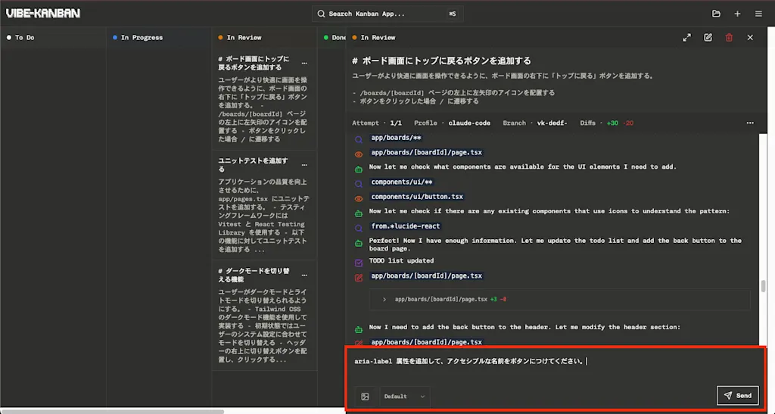Viewport: 775px width, 414px height.
Task: Click the attach image icon
Action: pyautogui.click(x=365, y=397)
